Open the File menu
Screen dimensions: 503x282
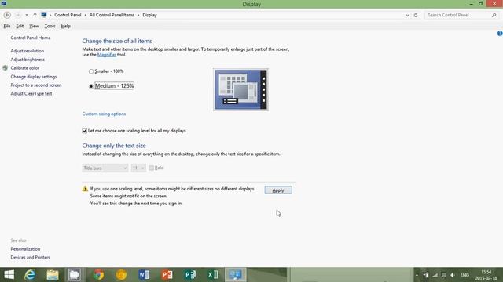click(x=7, y=26)
